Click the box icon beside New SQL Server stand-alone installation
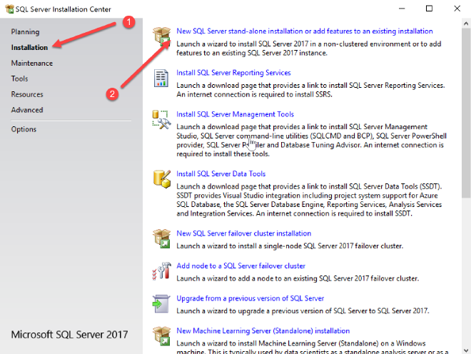 coord(161,37)
